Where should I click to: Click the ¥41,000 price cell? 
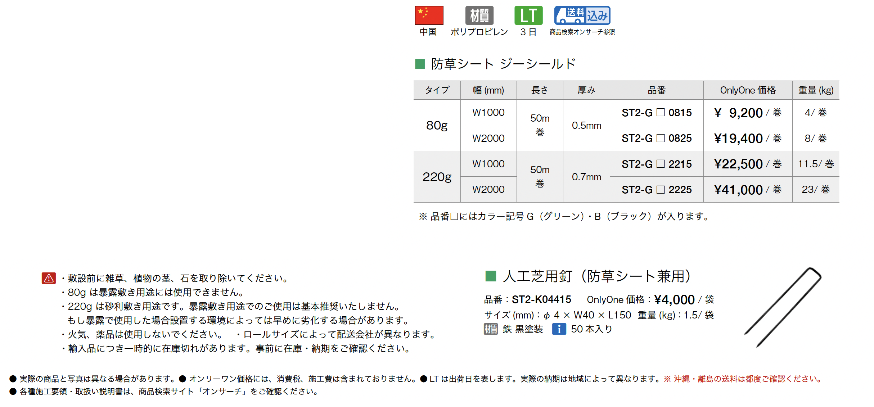(748, 190)
